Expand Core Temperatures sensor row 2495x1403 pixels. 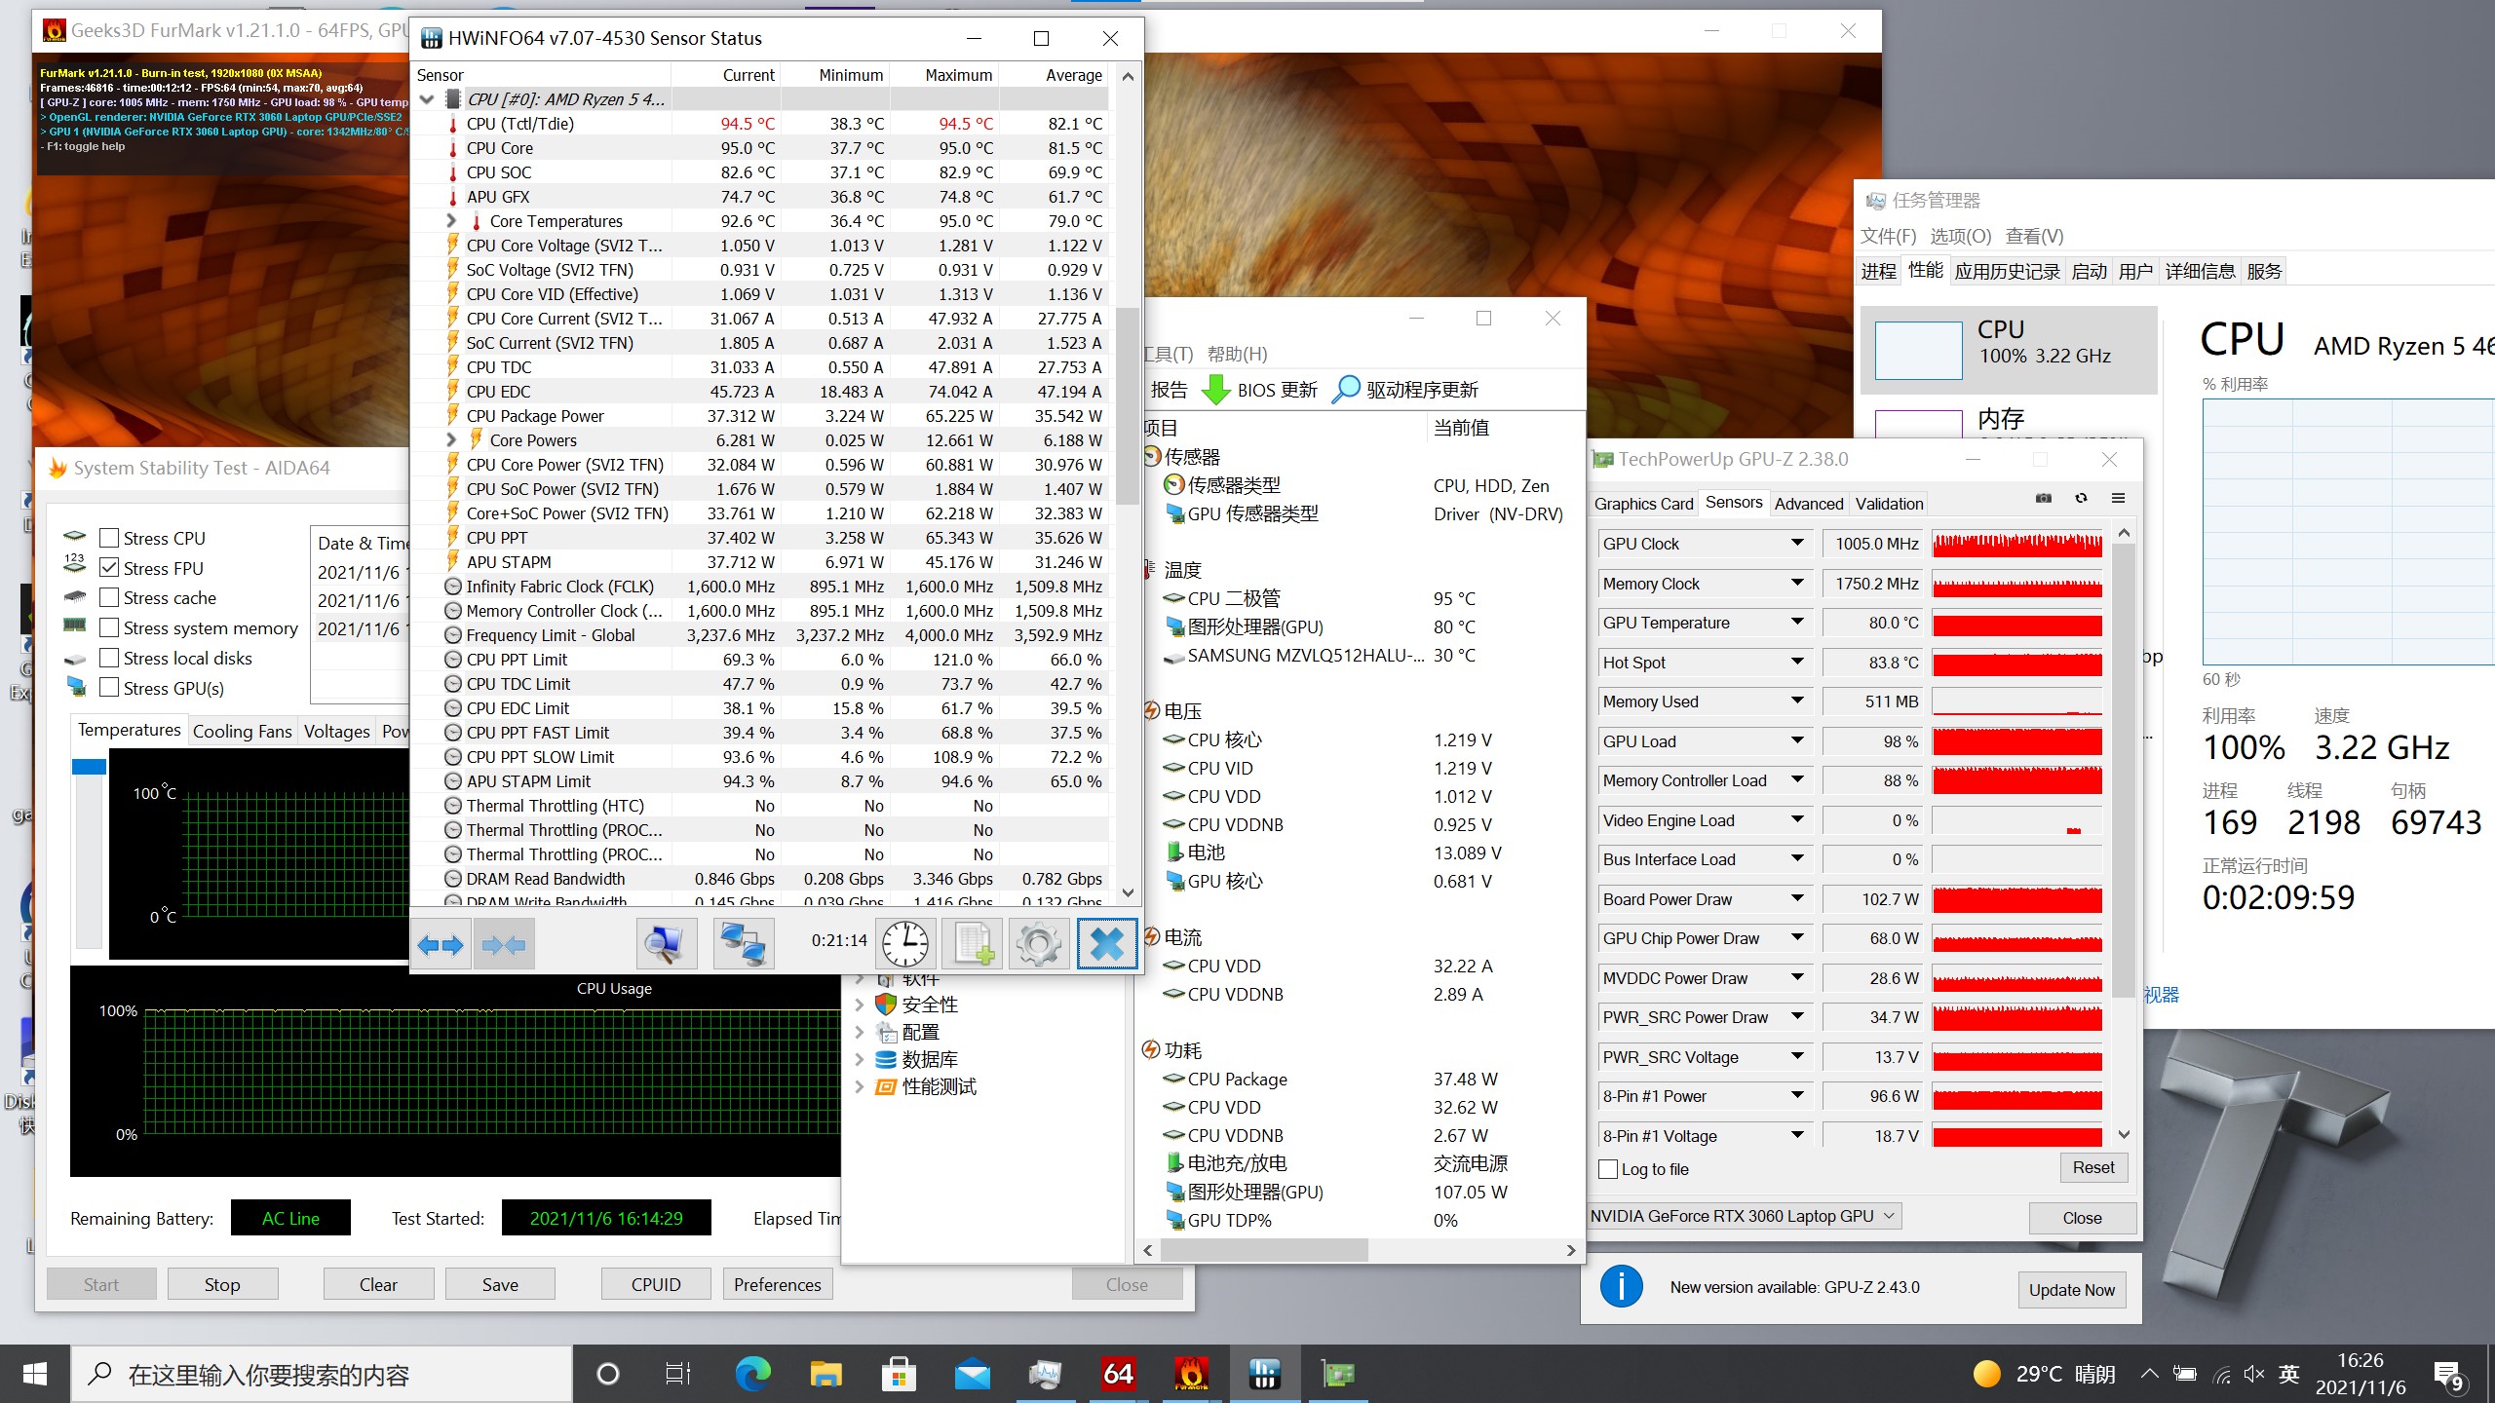click(x=451, y=221)
